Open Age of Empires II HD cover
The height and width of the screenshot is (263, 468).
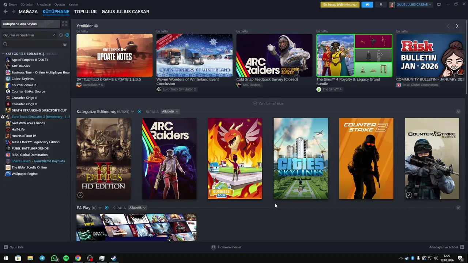[x=103, y=159]
